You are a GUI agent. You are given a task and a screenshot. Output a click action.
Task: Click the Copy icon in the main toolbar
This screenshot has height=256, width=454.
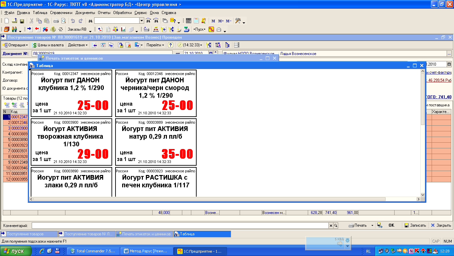pyautogui.click(x=39, y=21)
